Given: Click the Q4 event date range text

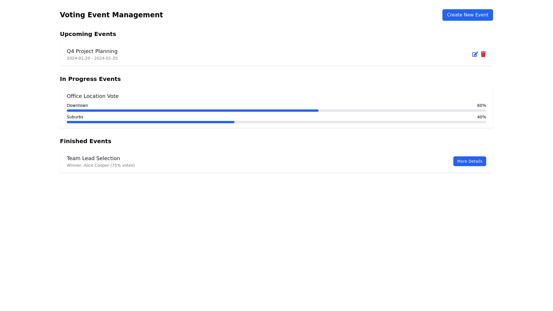Looking at the screenshot, I should coord(92,58).
